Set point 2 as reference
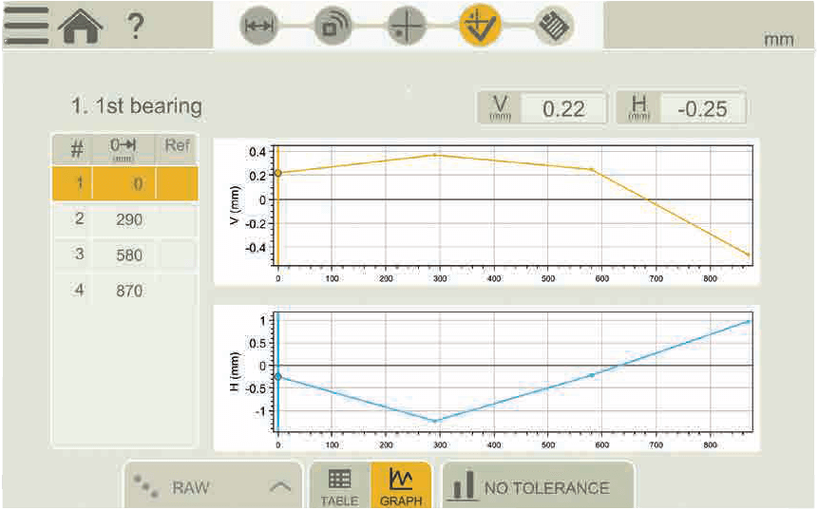Image resolution: width=818 pixels, height=510 pixels. pyautogui.click(x=177, y=219)
